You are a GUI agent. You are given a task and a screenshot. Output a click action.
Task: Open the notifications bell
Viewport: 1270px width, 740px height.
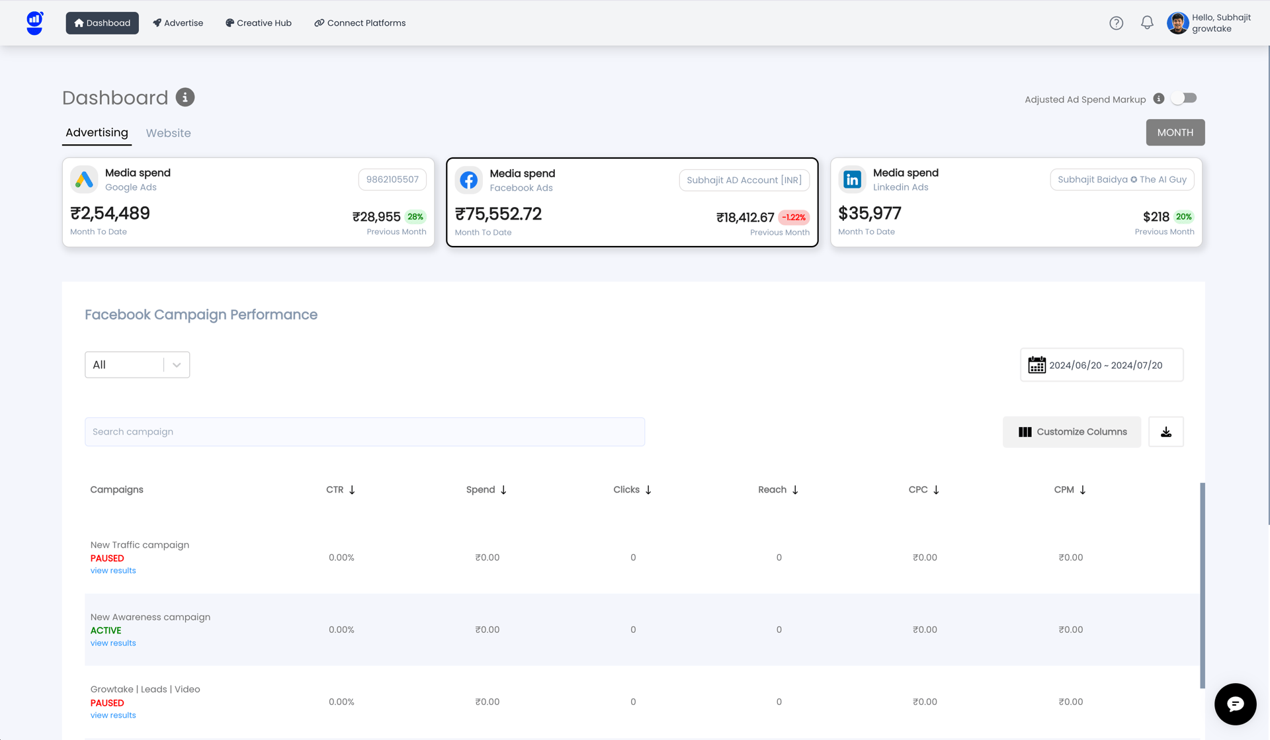click(x=1147, y=22)
